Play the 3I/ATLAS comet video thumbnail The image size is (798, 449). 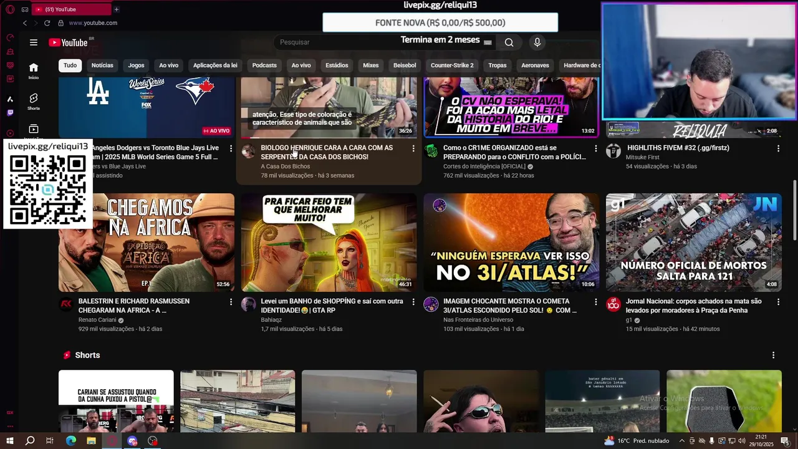pyautogui.click(x=511, y=243)
